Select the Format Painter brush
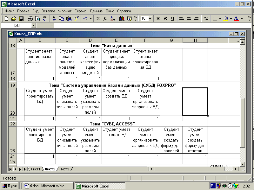The width and height of the screenshot is (254, 190). pos(76,19)
